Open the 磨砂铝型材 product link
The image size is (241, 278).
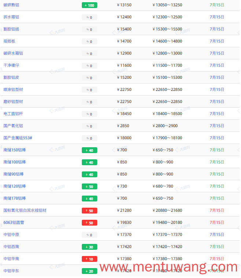pos(13,101)
